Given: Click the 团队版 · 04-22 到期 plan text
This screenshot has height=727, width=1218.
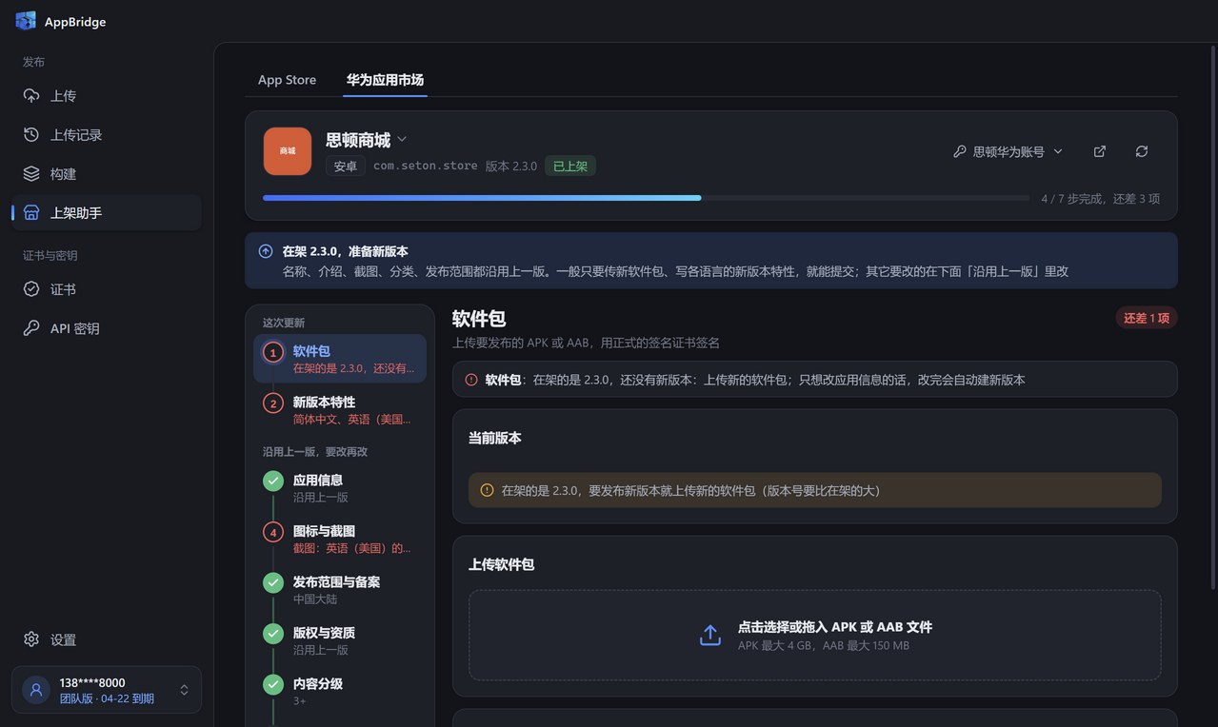Looking at the screenshot, I should [x=107, y=698].
